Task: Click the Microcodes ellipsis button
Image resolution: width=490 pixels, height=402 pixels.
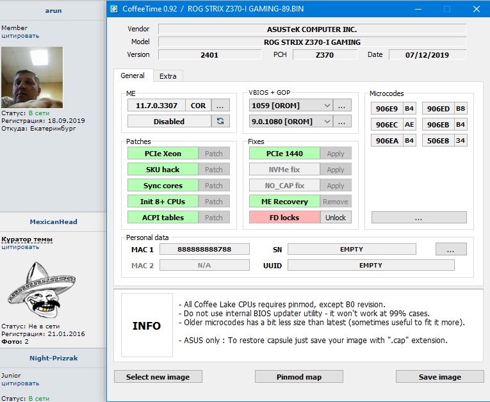Action: [x=419, y=218]
